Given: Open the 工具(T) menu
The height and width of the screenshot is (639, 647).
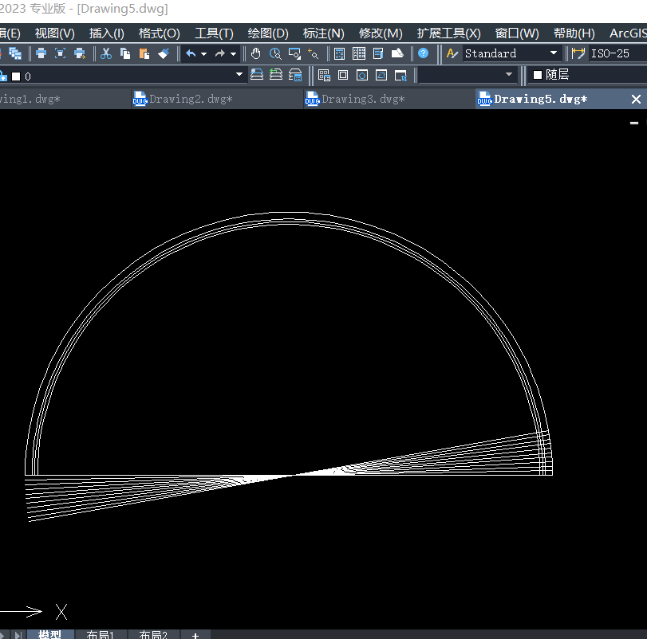Looking at the screenshot, I should pos(214,33).
